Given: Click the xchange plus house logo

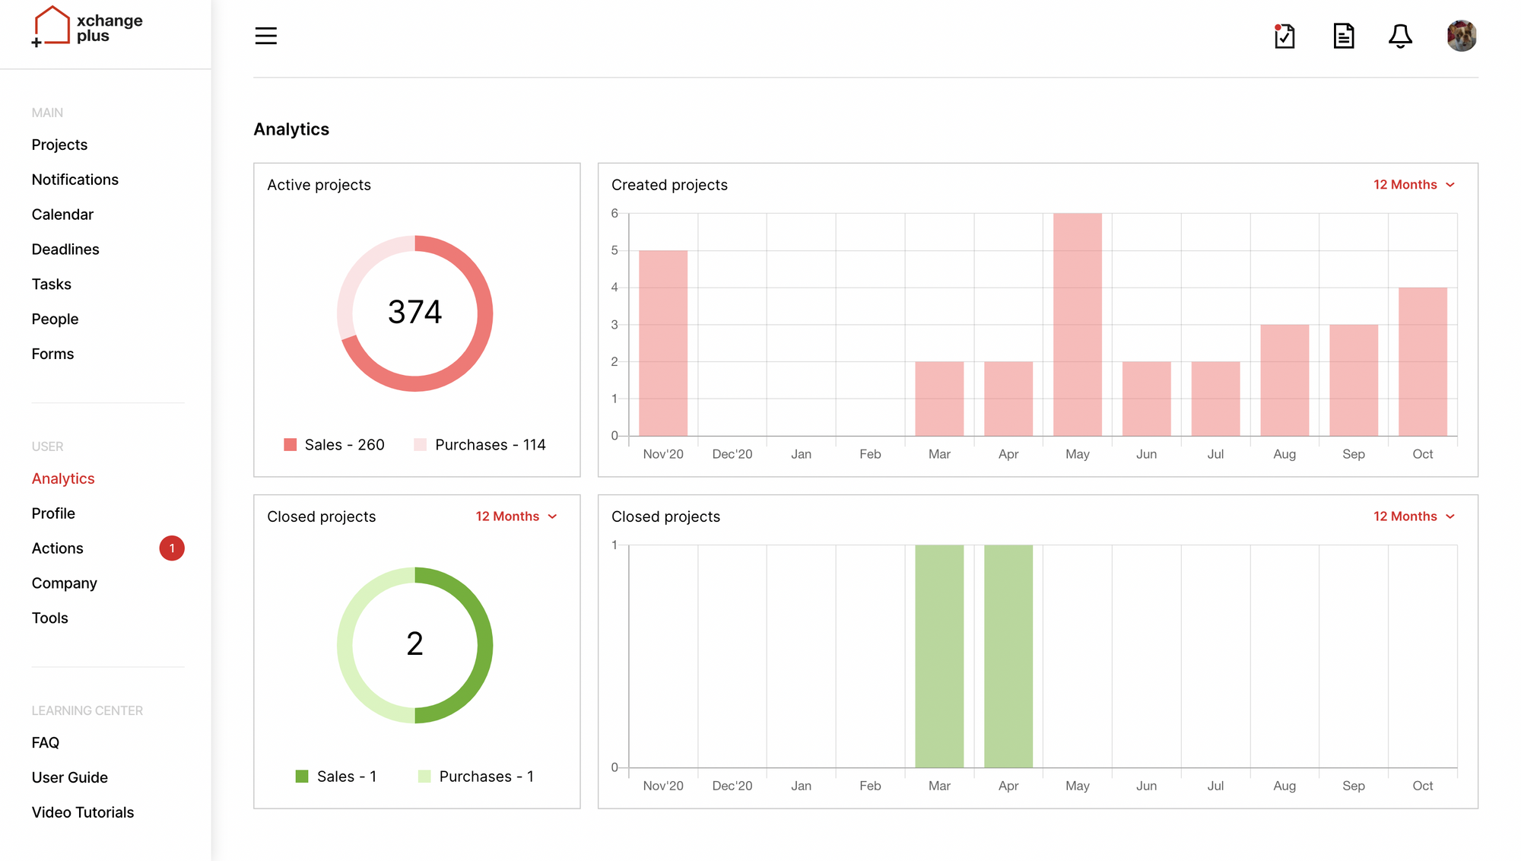Looking at the screenshot, I should [52, 27].
